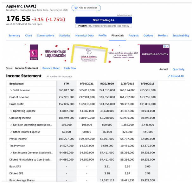
Task: Click the Click & Collect ad link
Action: (x=88, y=56)
